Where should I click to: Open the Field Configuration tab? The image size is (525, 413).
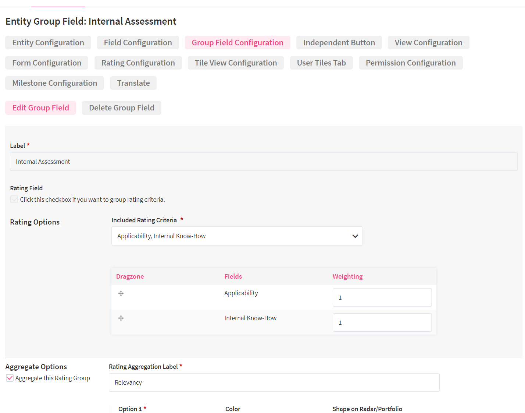click(138, 43)
